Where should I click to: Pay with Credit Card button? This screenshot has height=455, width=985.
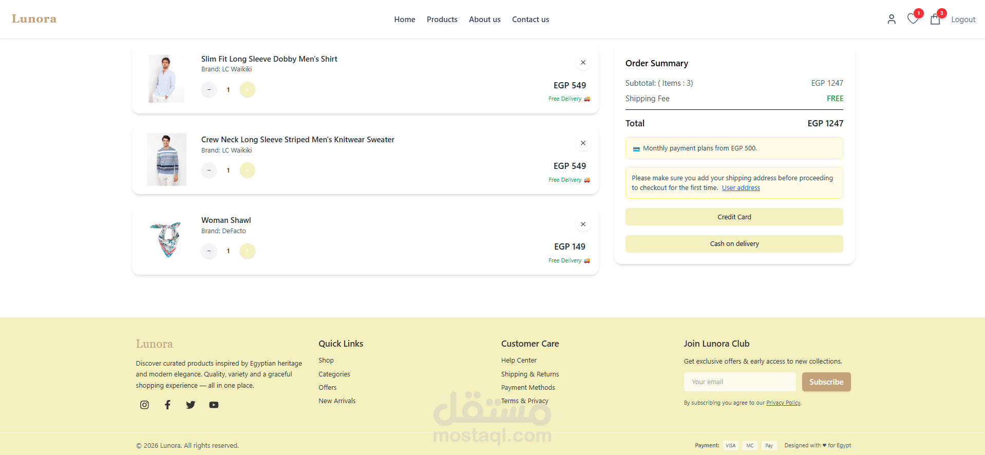pyautogui.click(x=734, y=217)
